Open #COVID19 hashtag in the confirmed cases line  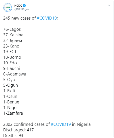click(x=61, y=125)
